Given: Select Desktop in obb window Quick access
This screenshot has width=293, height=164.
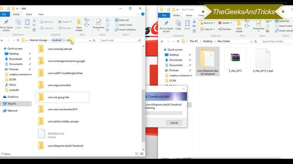Looking at the screenshot, I should tap(14, 54).
